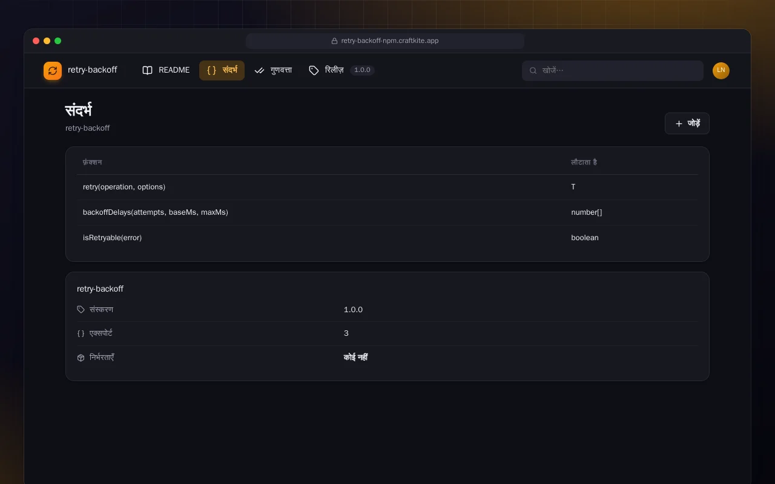Open the README tab
Screen dimensions: 775x484
pos(167,70)
